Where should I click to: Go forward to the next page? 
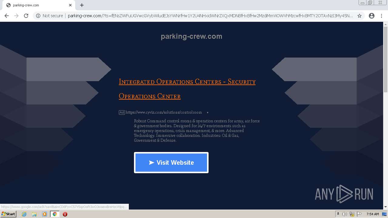click(16, 16)
